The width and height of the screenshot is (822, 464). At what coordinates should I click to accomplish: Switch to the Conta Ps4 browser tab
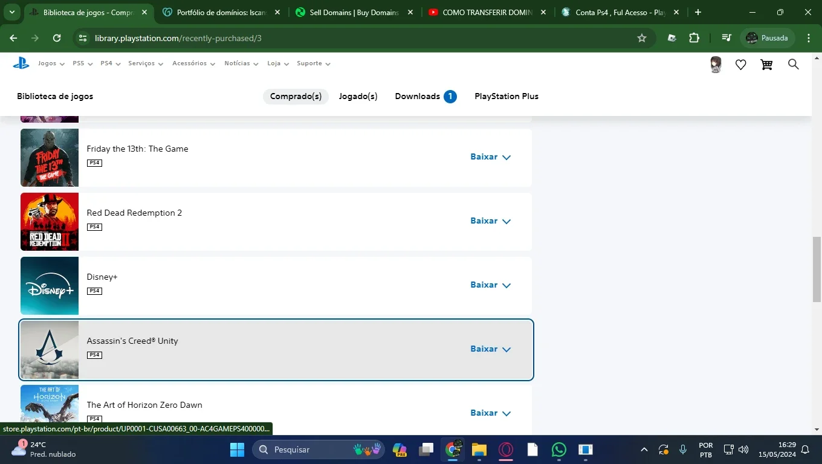pos(620,12)
